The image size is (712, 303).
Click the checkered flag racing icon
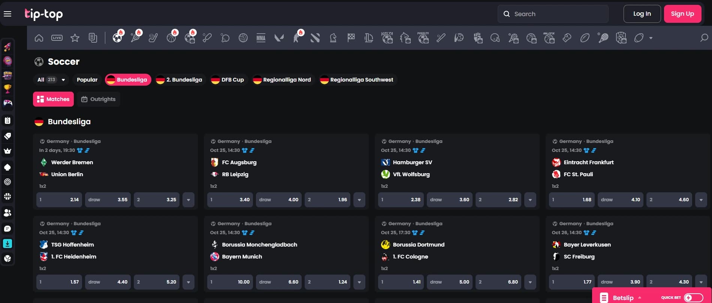coord(351,38)
